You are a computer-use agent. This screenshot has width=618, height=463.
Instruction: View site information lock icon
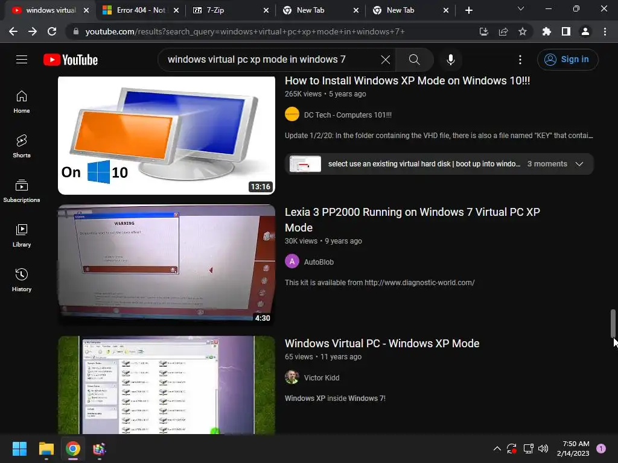click(x=76, y=31)
